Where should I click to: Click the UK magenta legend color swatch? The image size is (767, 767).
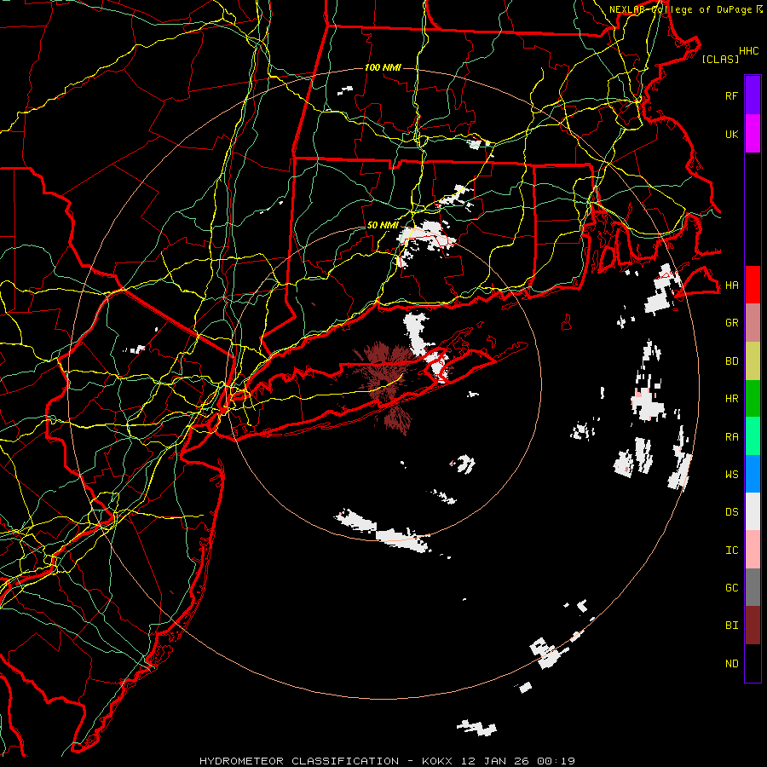(x=753, y=134)
